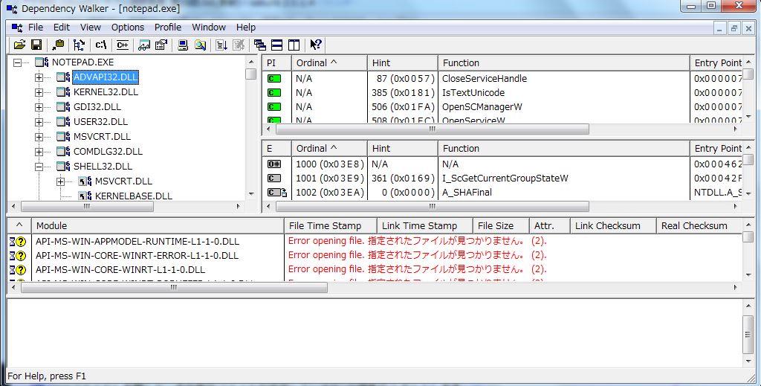Select KERNELBASE.DLL in module tree

click(134, 196)
